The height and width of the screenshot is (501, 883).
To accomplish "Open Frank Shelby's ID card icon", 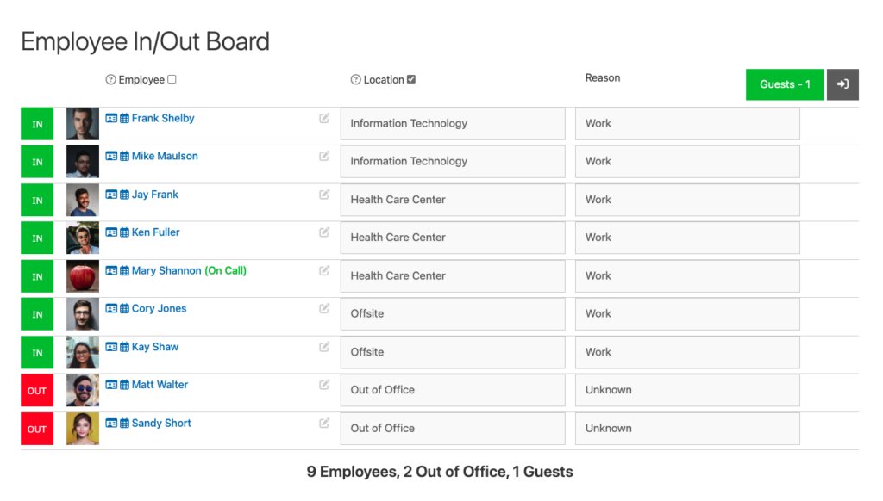I will coord(111,118).
